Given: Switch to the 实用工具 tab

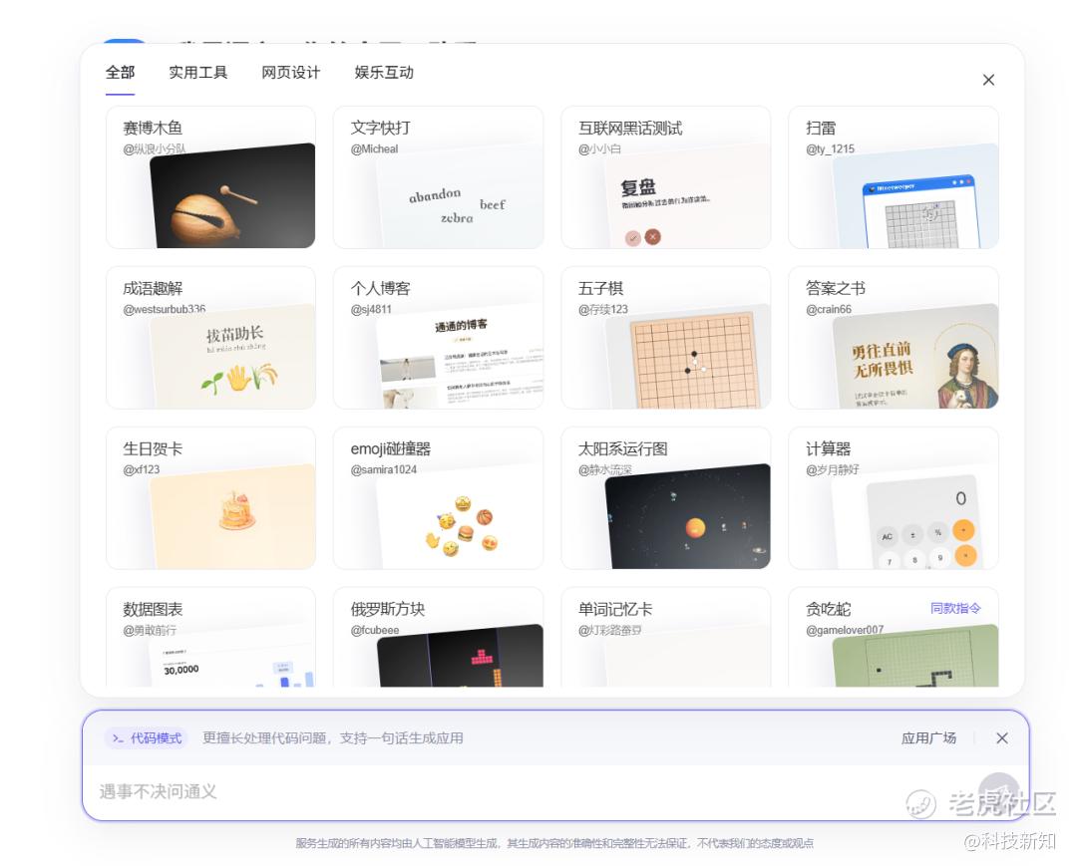Looking at the screenshot, I should click(197, 72).
